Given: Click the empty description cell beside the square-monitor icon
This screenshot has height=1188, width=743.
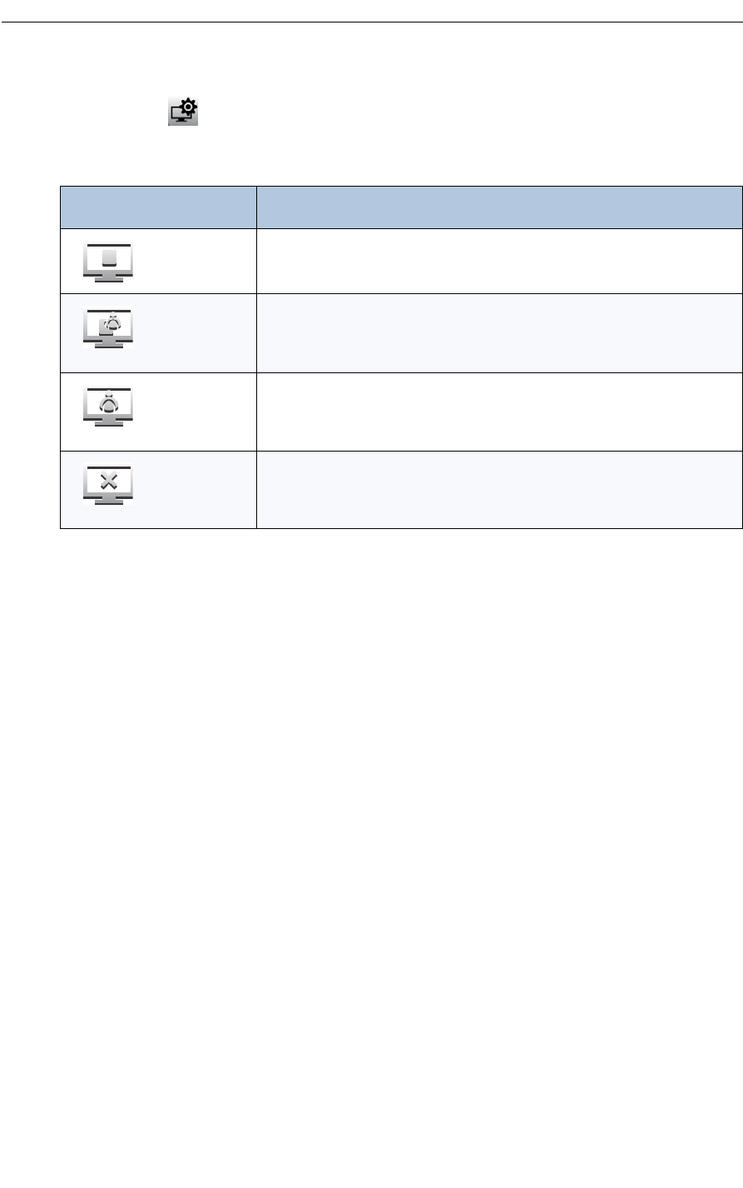Looking at the screenshot, I should (498, 261).
